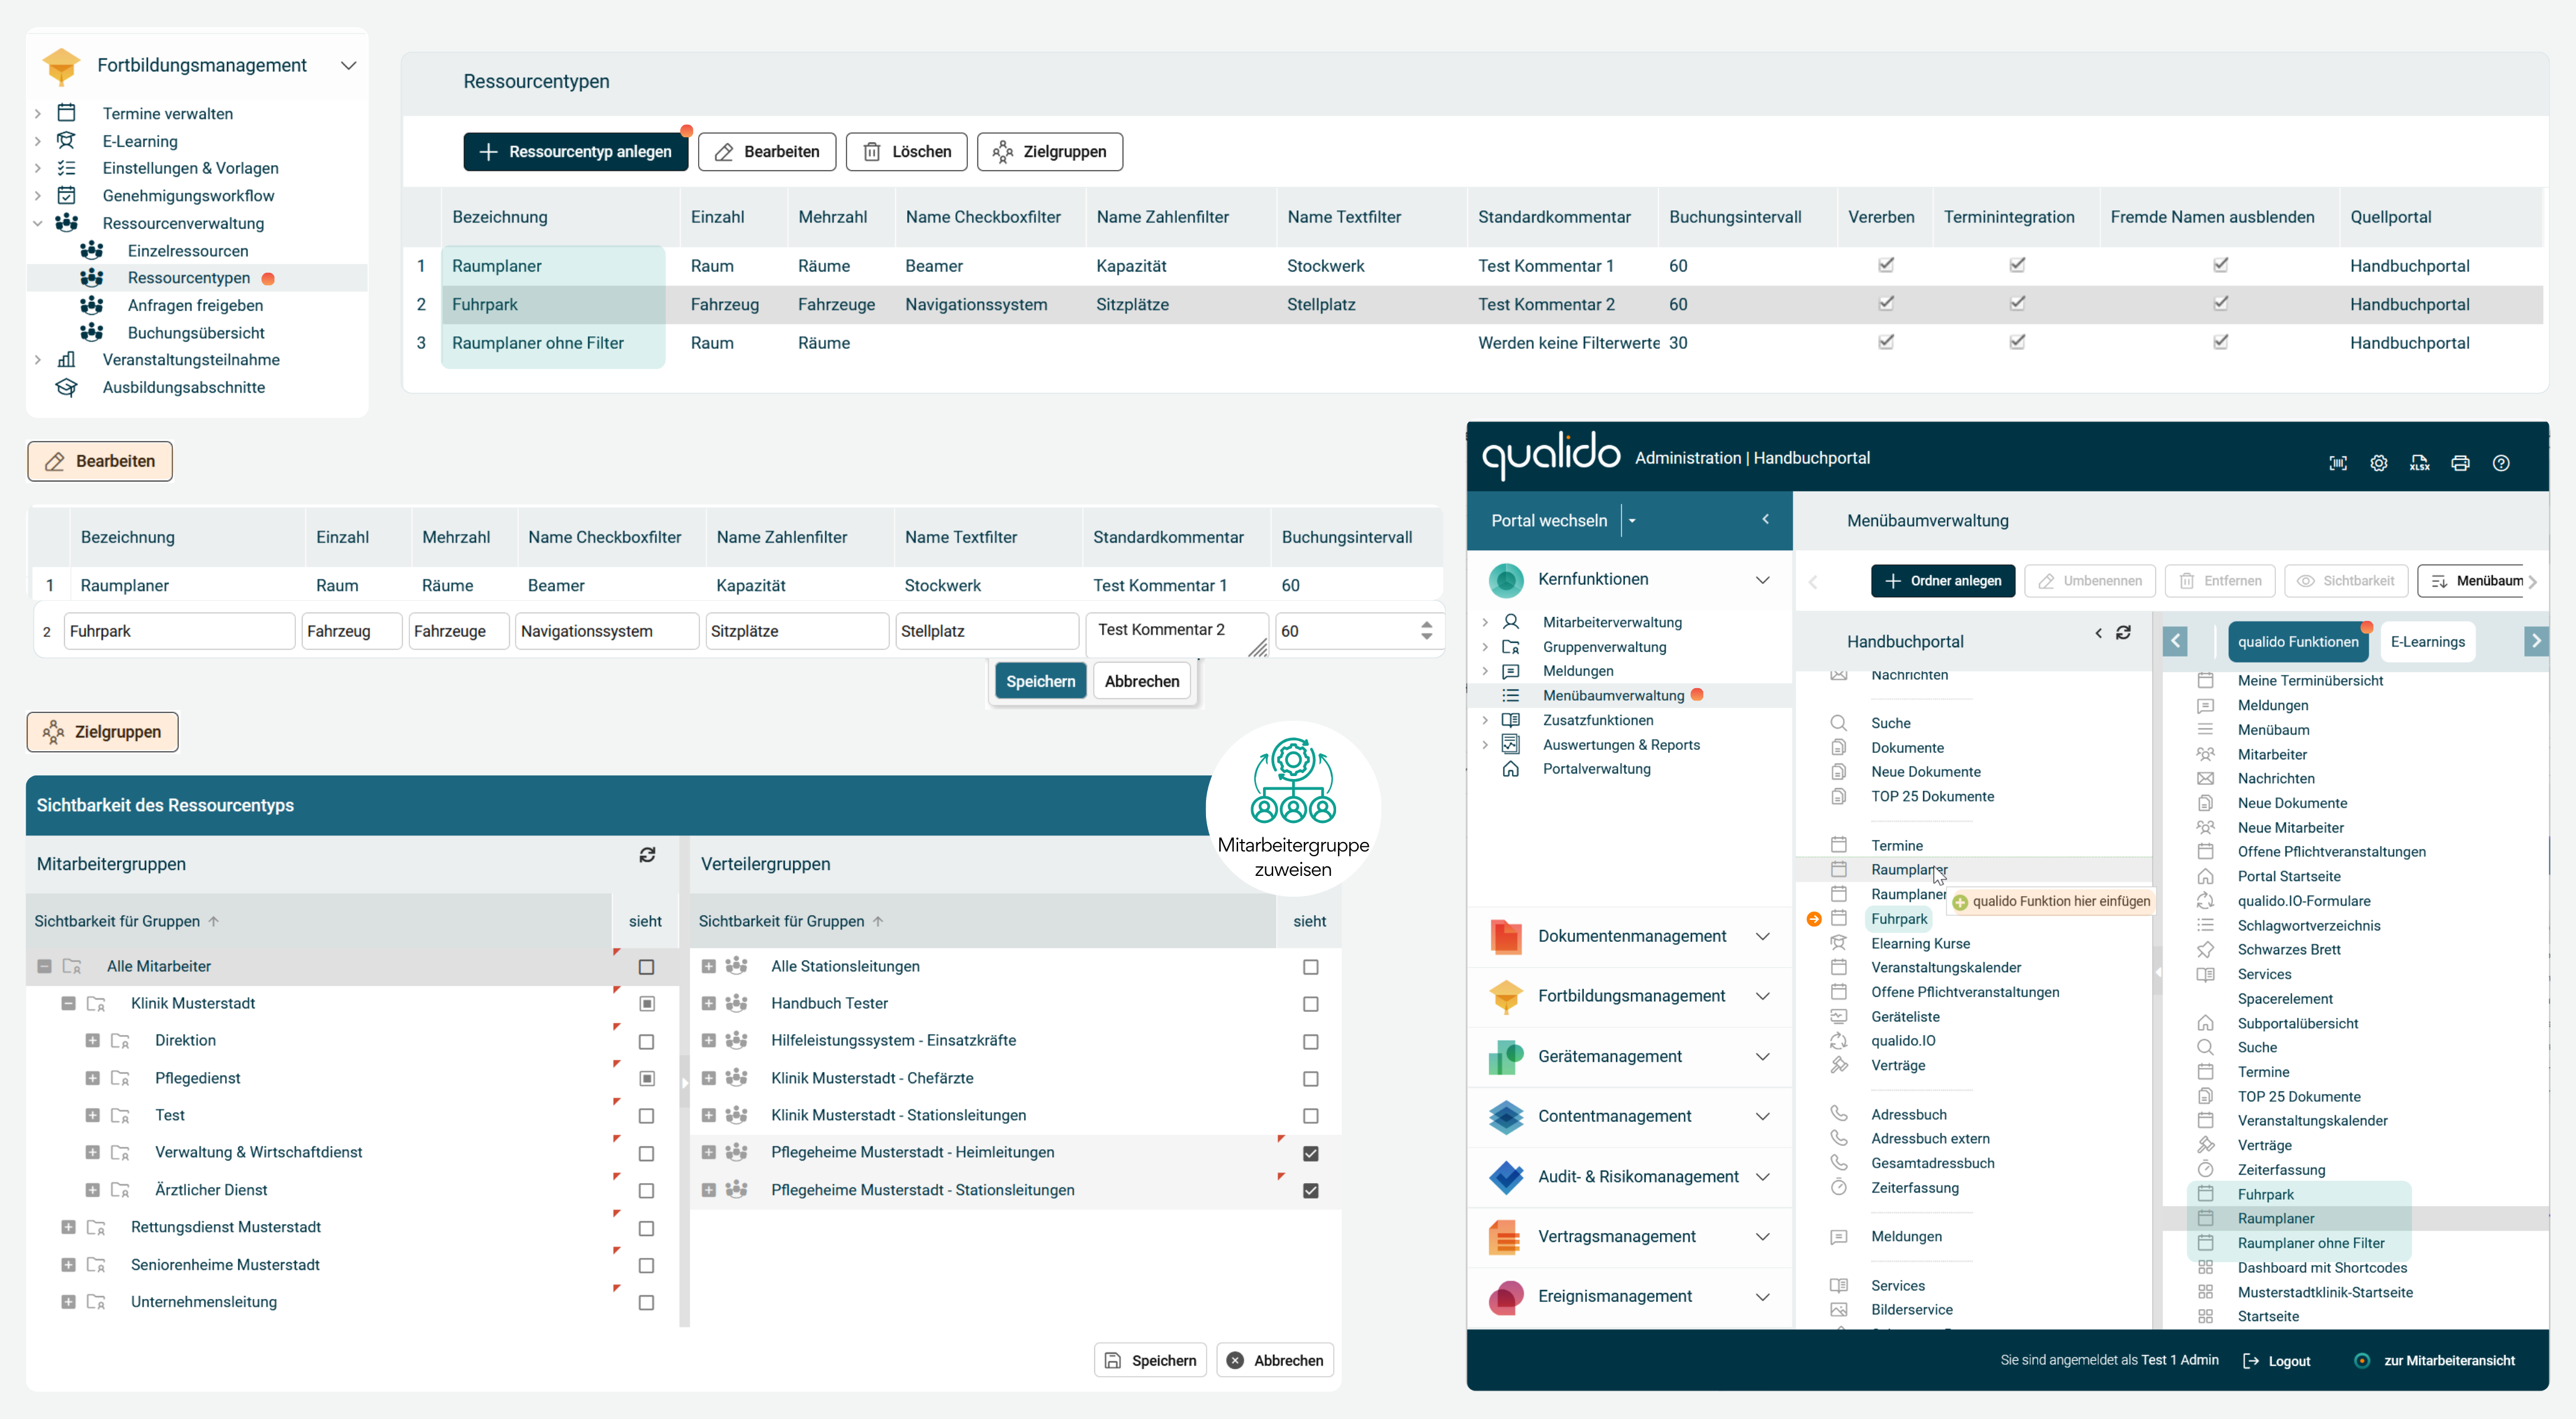Refresh the Mitarbeitergruppen panel

[647, 855]
